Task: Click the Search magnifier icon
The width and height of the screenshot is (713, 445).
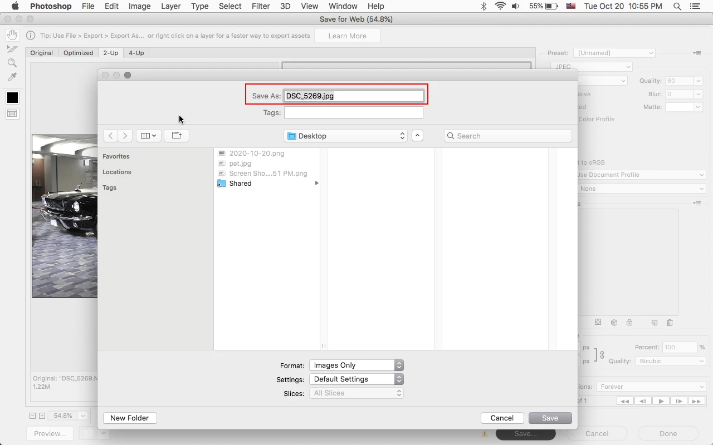Action: tap(451, 136)
